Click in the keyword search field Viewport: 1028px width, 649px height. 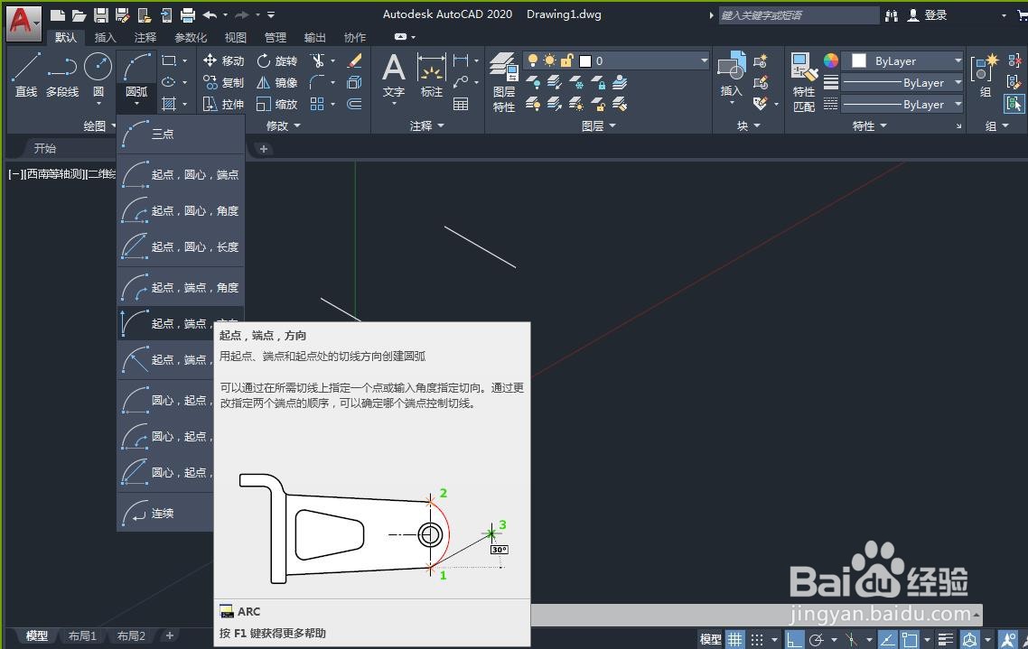coord(799,15)
